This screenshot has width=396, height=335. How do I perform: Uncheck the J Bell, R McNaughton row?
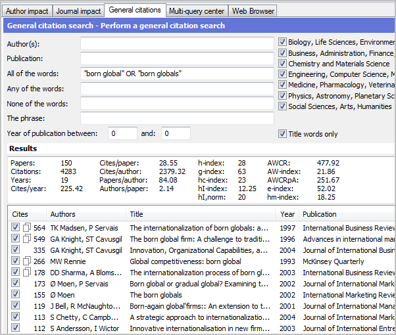coord(15,305)
